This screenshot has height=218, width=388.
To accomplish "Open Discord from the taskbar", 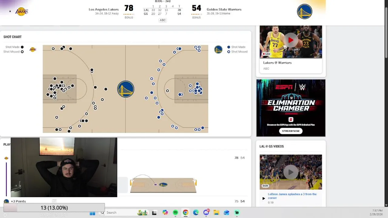I will (206, 213).
